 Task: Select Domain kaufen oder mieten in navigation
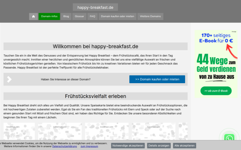coord(118,16)
